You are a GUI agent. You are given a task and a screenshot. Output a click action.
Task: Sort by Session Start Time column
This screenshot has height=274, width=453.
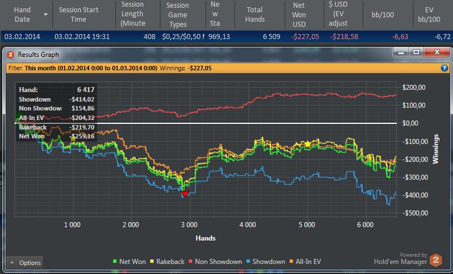[79, 15]
